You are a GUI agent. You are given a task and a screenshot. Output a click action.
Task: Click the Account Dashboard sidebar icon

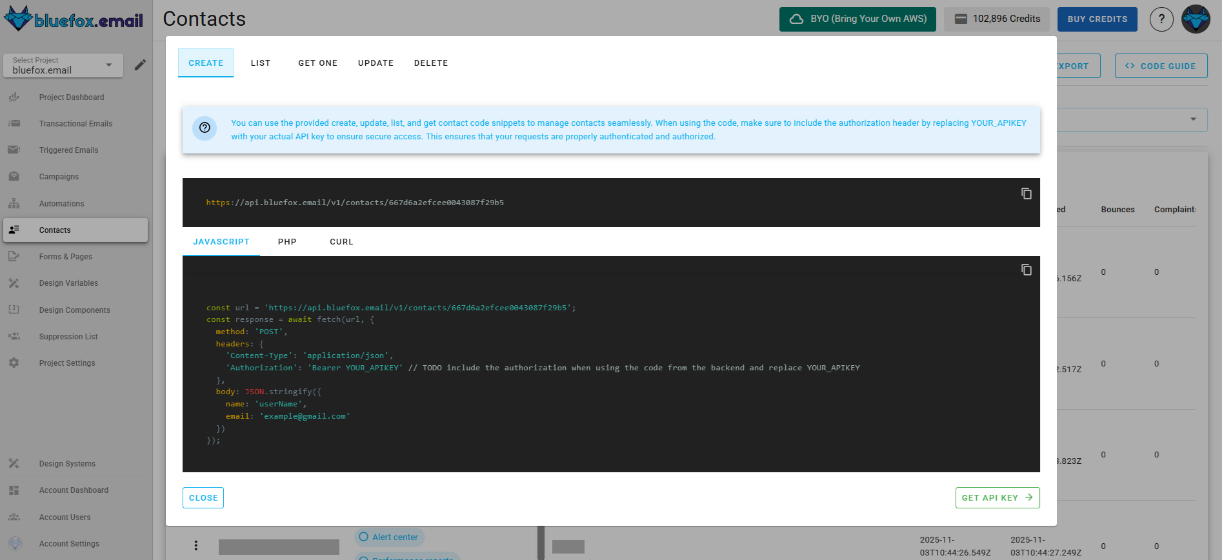tap(14, 490)
